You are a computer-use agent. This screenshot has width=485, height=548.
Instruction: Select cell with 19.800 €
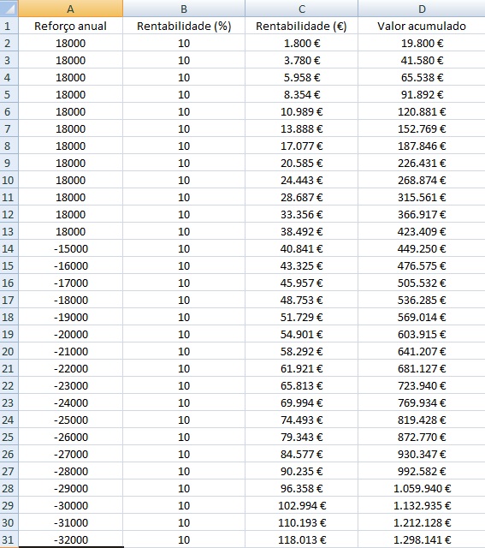[x=422, y=43]
